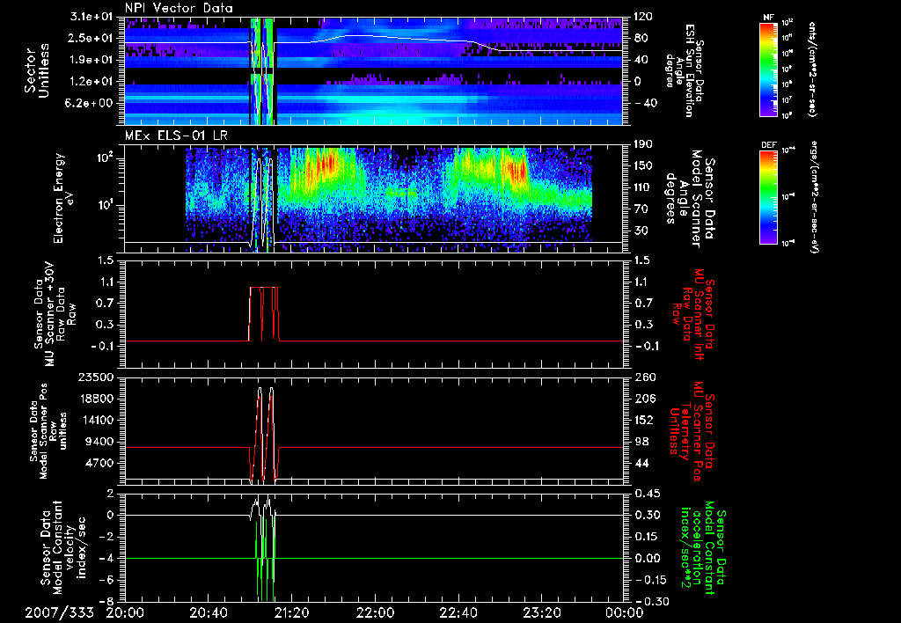Viewport: 901px width, 623px height.
Task: Click the red high-flux region near 23:05 in ELS spectrogram
Action: tap(516, 168)
